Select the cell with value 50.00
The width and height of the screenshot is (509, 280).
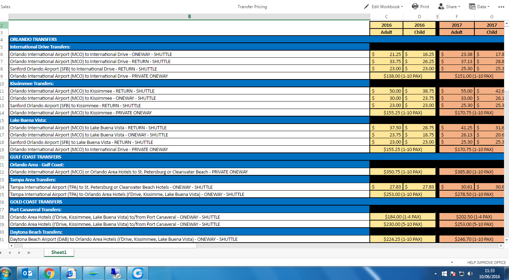coord(387,91)
